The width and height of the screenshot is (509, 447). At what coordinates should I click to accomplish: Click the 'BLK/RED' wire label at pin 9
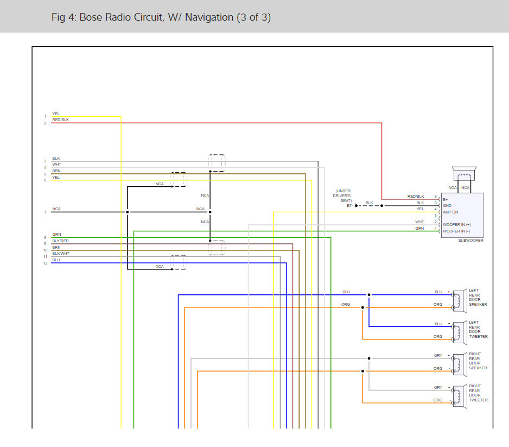[60, 241]
